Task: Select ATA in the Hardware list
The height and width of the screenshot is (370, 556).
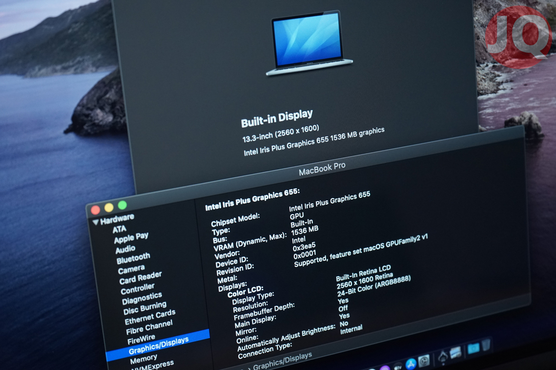Action: point(119,228)
